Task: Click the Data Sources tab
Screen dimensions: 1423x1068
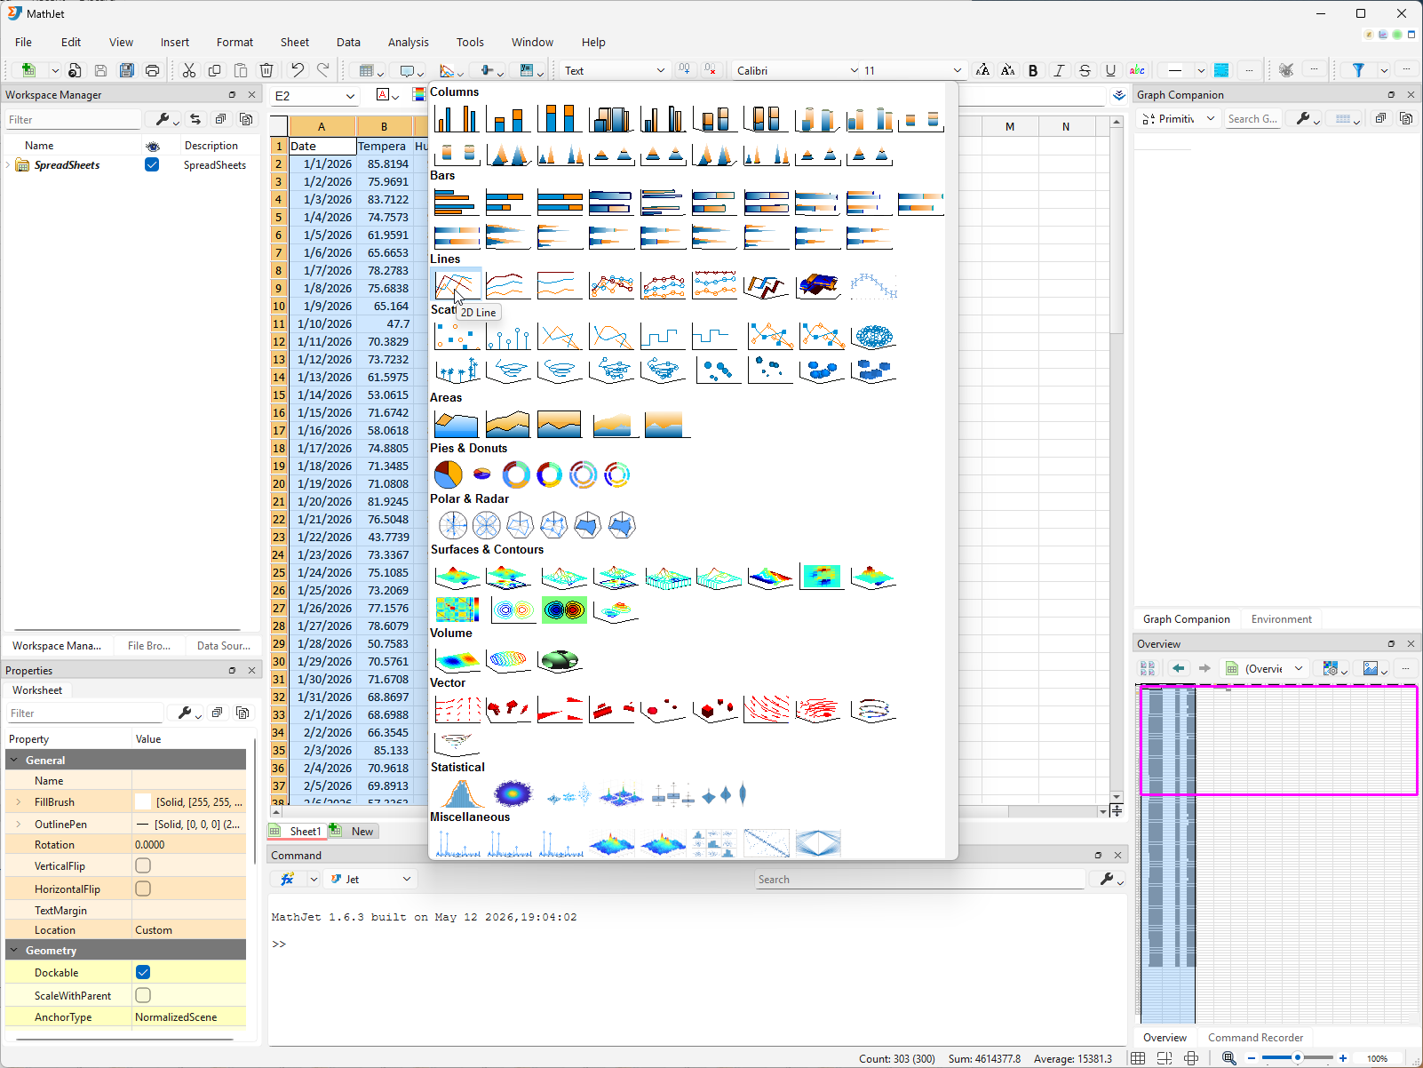Action: point(223,646)
